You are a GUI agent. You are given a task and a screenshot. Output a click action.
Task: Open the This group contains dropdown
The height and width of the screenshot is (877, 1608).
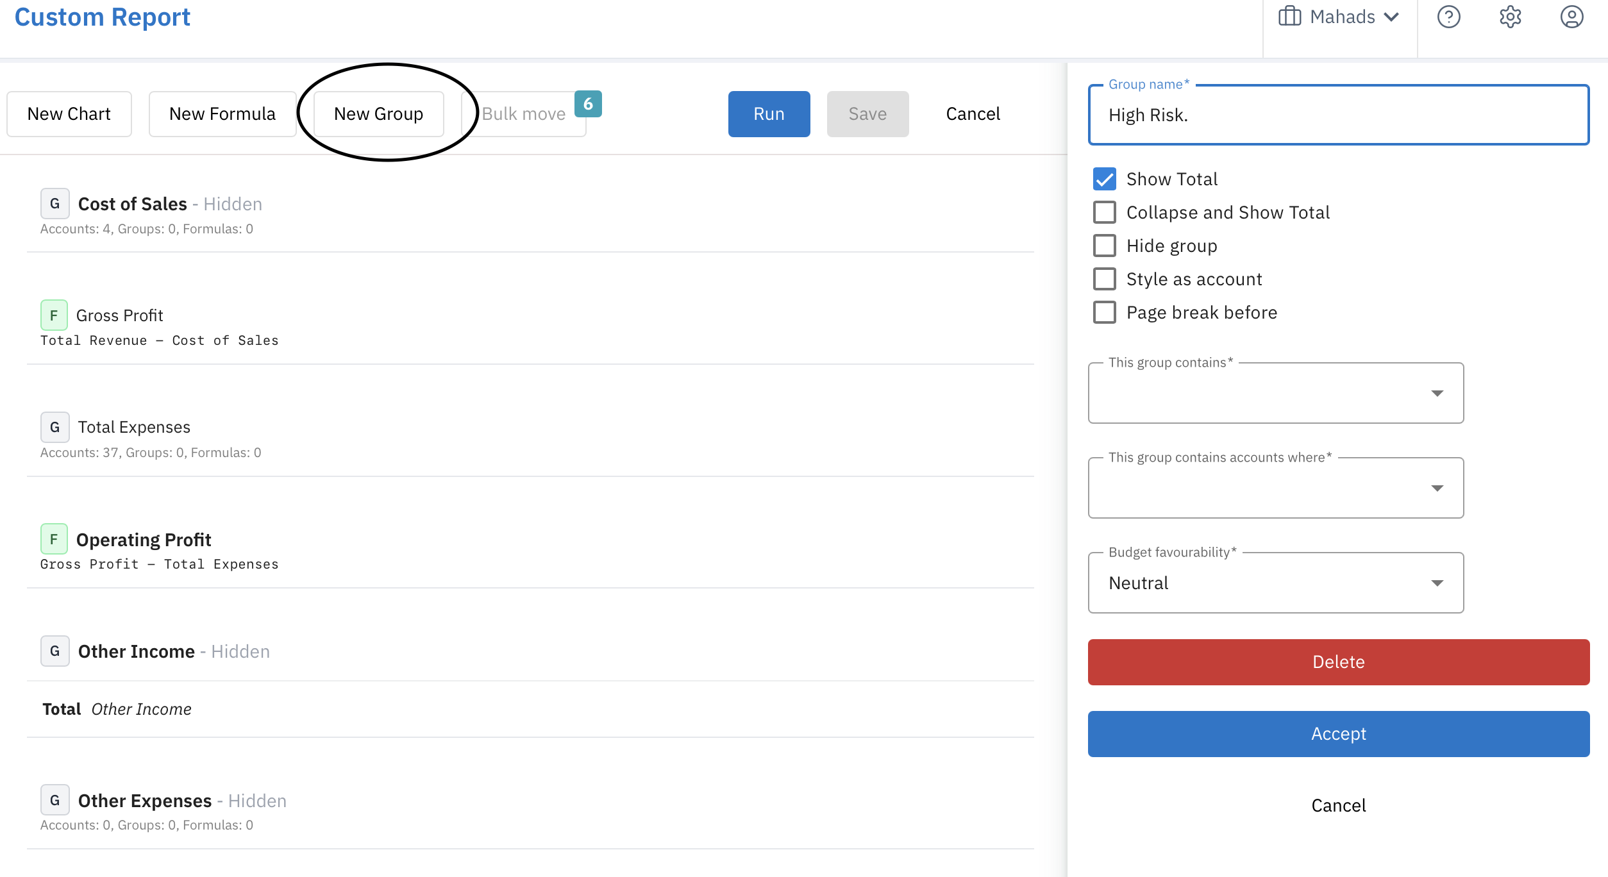pyautogui.click(x=1275, y=393)
